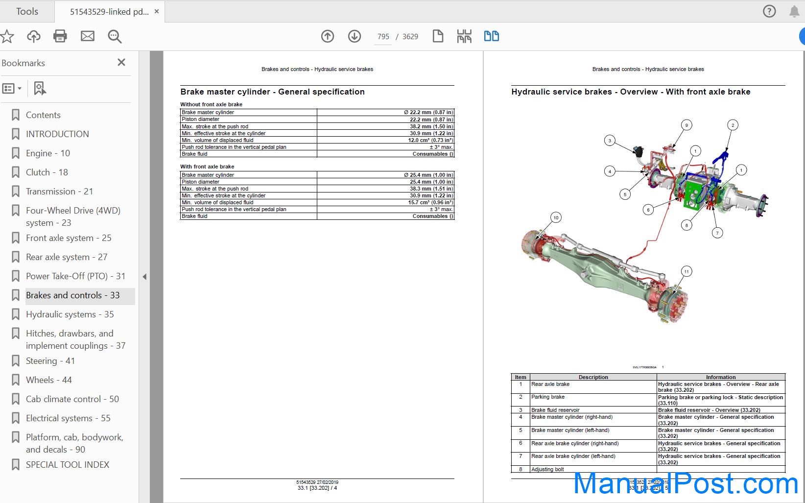The image size is (805, 503).
Task: Click the bookmark icon beside Rear axle system
Action: (16, 257)
